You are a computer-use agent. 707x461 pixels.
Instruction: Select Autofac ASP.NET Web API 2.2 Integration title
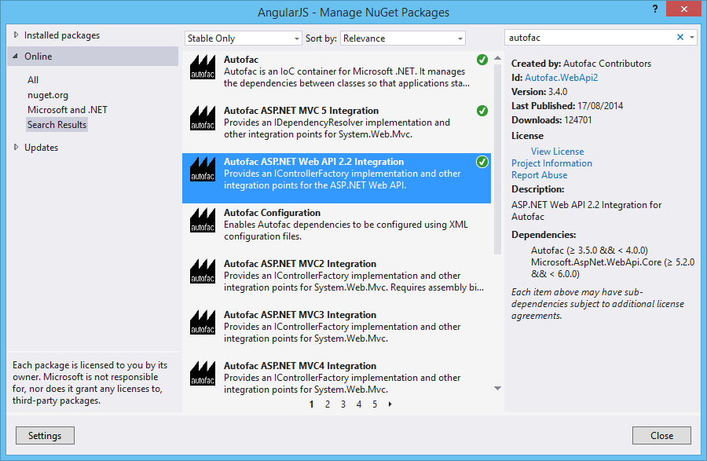click(313, 161)
